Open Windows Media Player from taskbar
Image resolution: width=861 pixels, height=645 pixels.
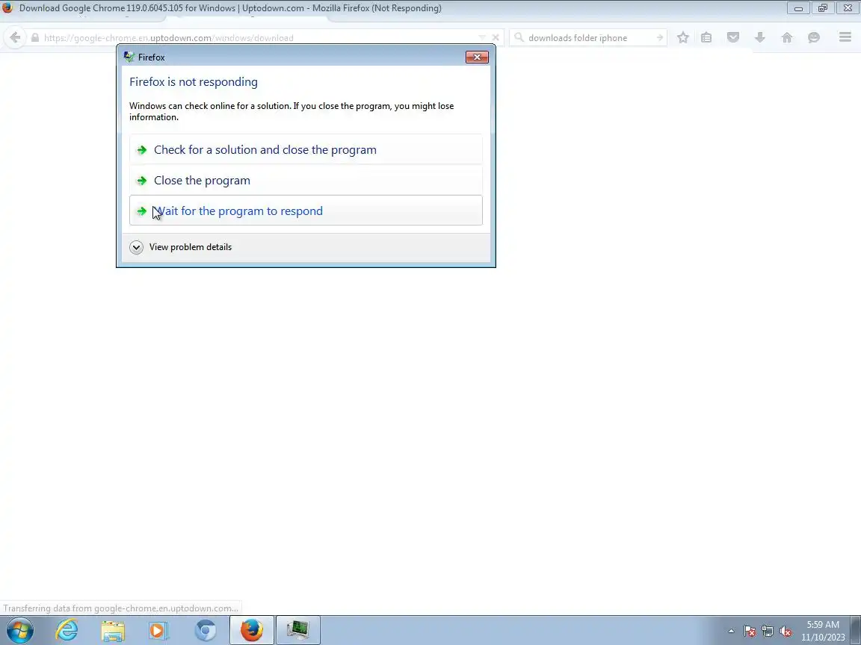pyautogui.click(x=158, y=630)
